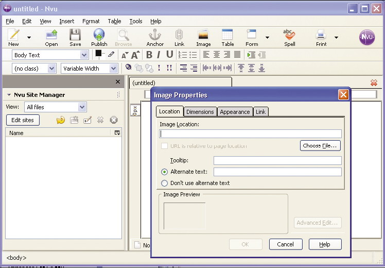Center align text
This screenshot has width=385, height=268.
217,55
